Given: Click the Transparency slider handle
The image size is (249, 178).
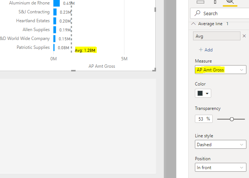Looking at the screenshot, I should (x=232, y=119).
